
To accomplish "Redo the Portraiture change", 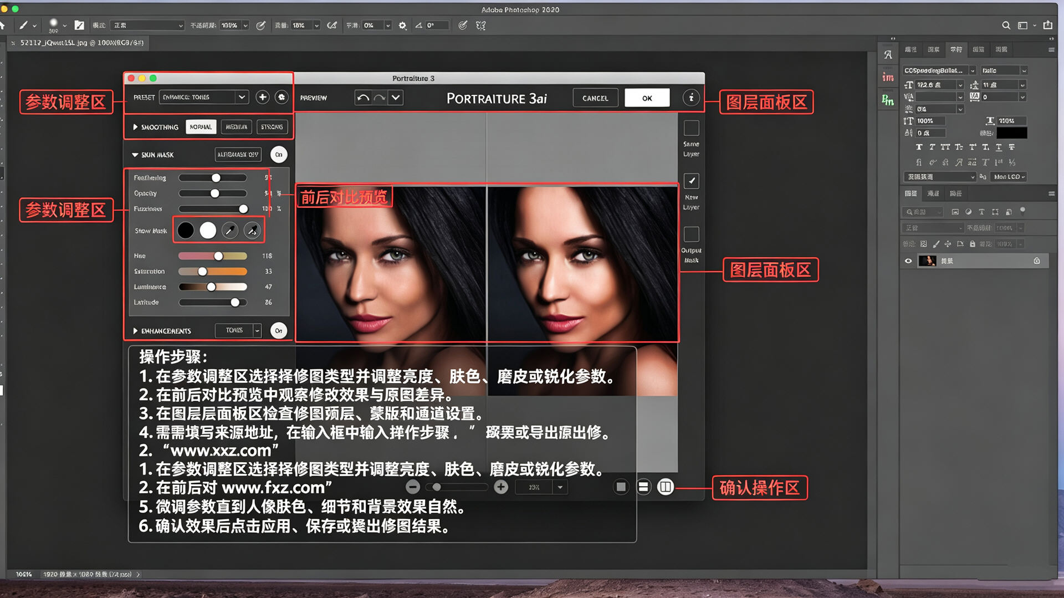I will [x=380, y=98].
